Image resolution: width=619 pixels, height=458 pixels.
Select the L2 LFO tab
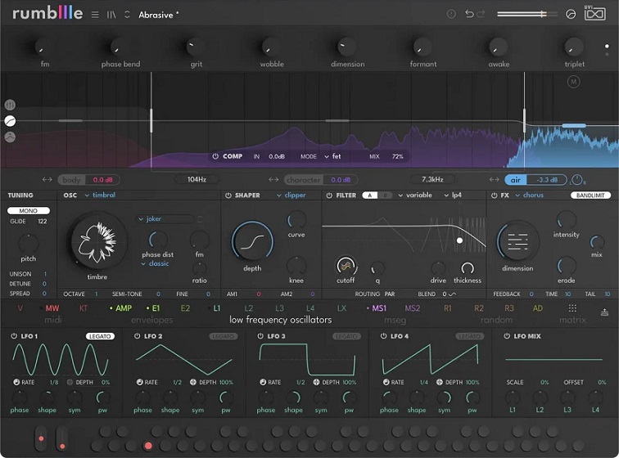248,308
